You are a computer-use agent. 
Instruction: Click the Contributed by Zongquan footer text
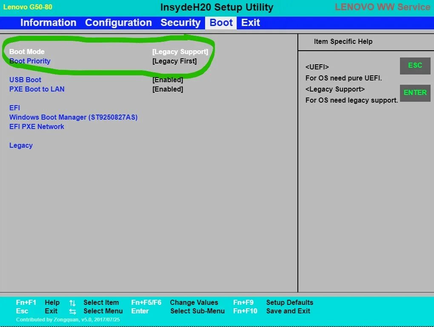[x=68, y=319]
